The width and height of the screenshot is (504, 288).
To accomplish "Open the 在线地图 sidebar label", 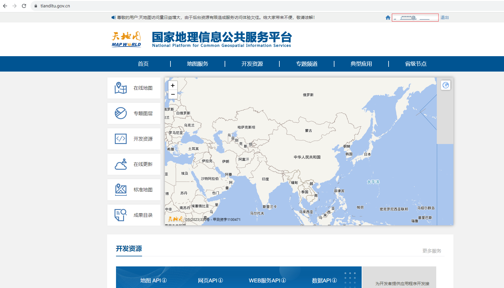I will [143, 88].
